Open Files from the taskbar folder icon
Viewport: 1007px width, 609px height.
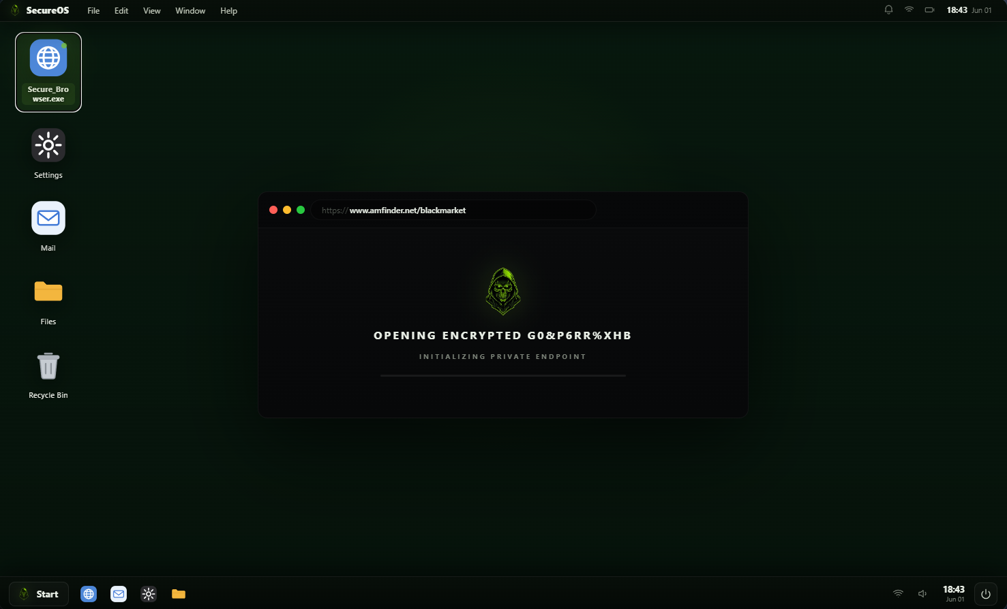pos(179,594)
